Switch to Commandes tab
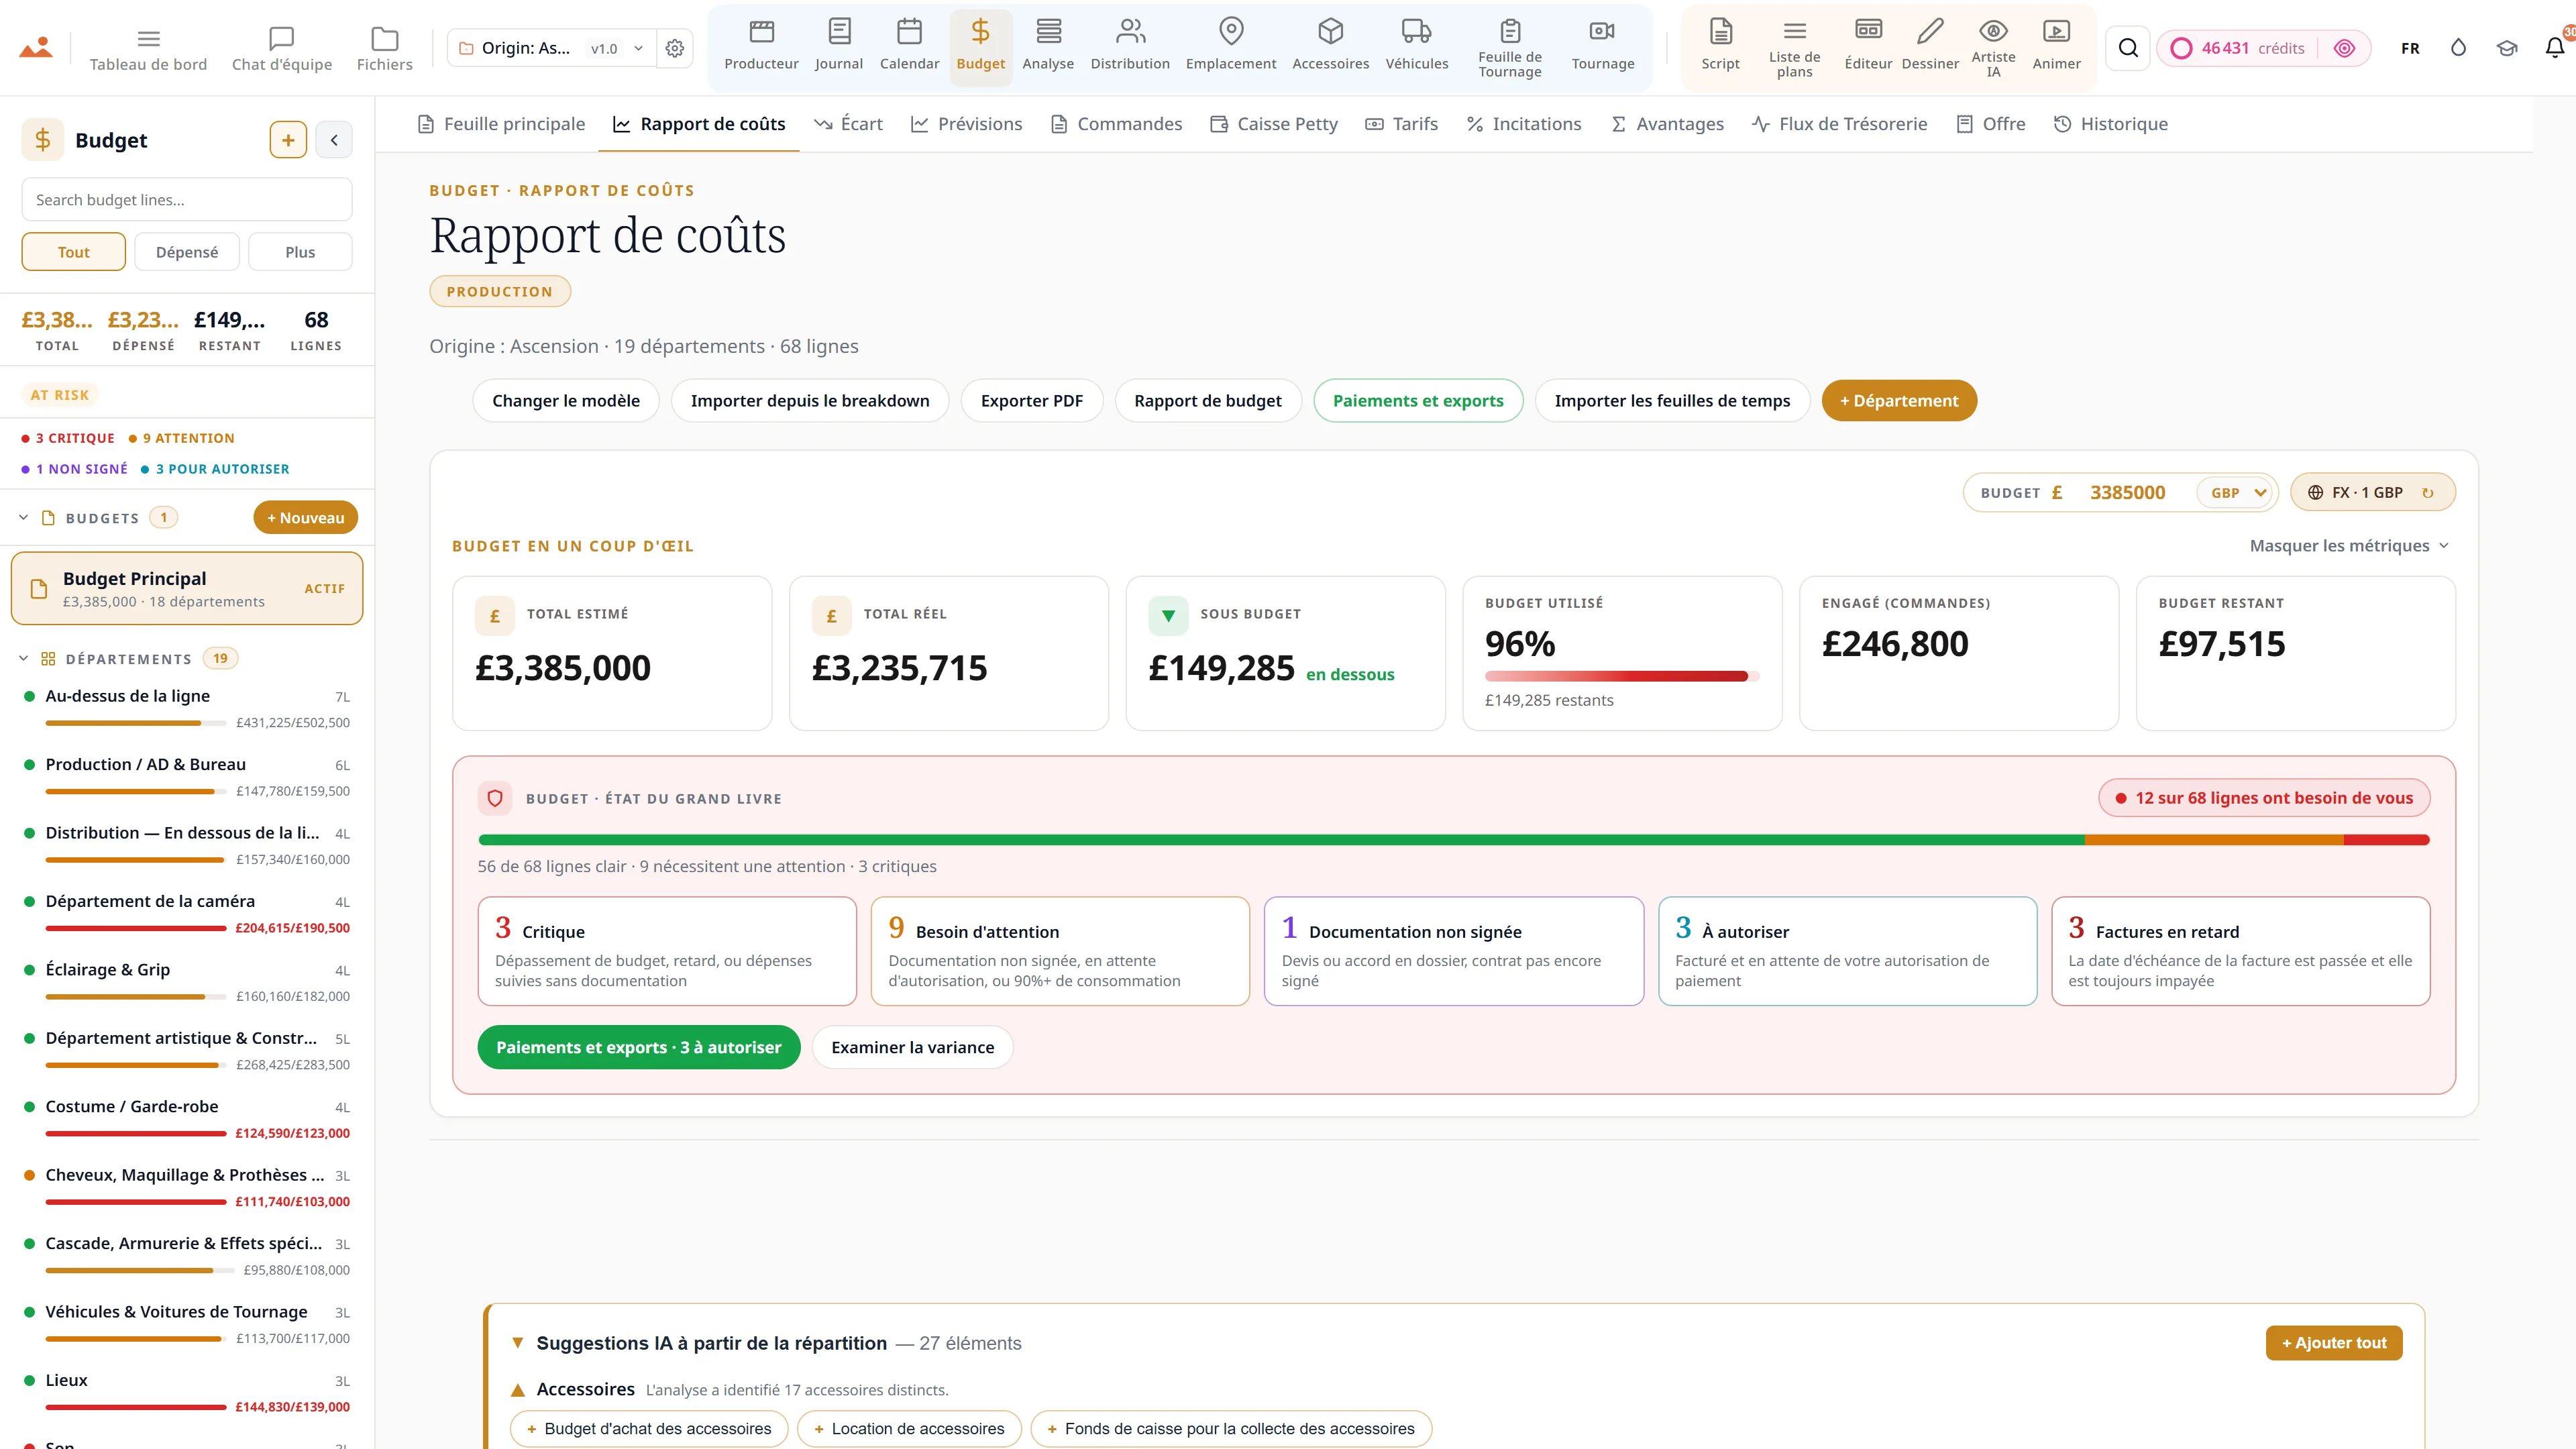Screen dimensions: 2576x1449 (1116, 124)
